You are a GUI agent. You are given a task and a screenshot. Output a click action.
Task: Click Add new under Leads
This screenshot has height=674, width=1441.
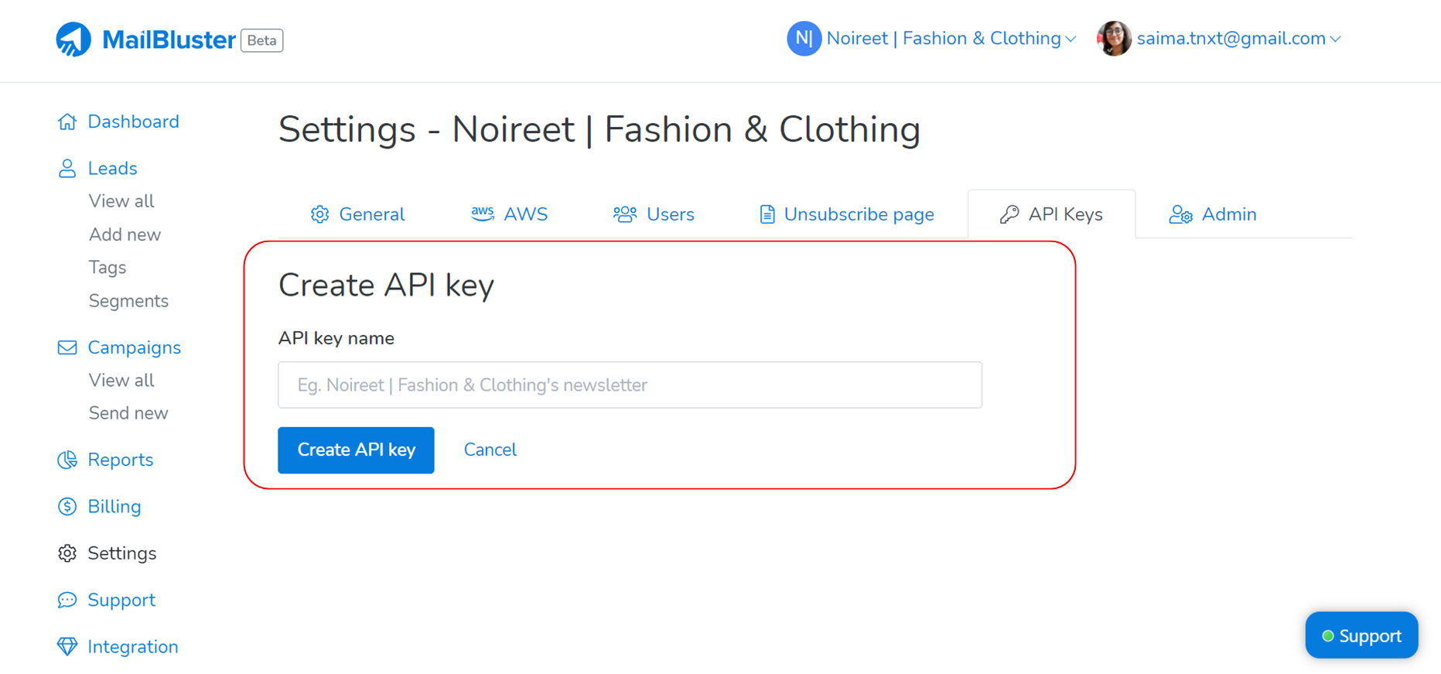pyautogui.click(x=125, y=234)
